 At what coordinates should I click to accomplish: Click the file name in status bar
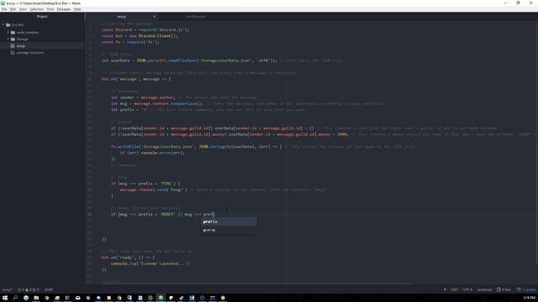click(7, 289)
